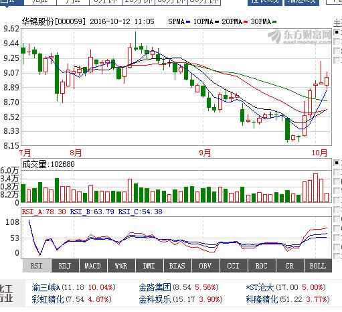The width and height of the screenshot is (342, 312).
Task: Click the black 10PMA legend marker
Action: click(x=217, y=22)
